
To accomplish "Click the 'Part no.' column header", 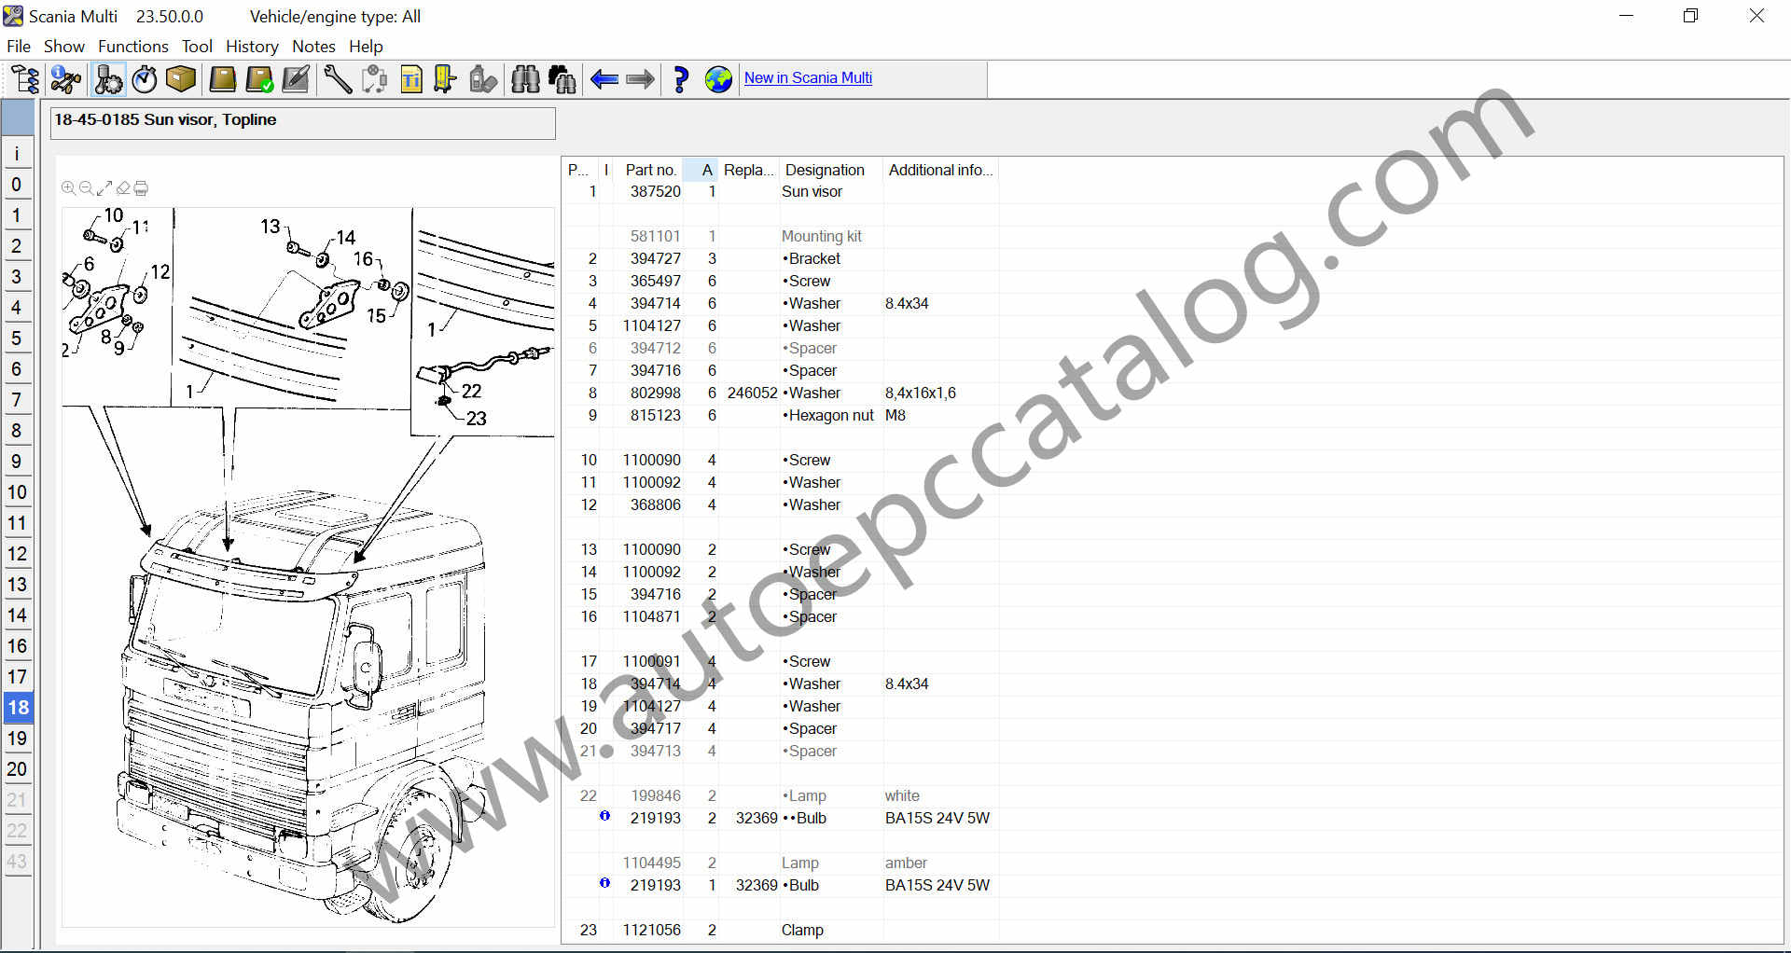I will pos(650,170).
